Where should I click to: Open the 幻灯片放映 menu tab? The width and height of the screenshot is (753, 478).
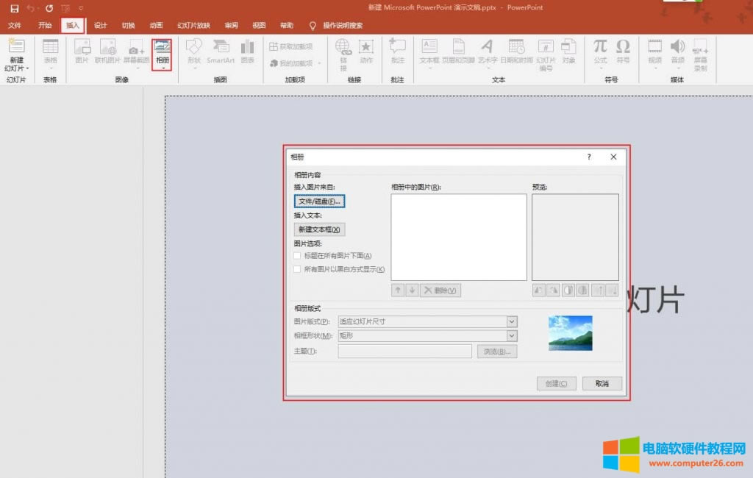[x=191, y=24]
